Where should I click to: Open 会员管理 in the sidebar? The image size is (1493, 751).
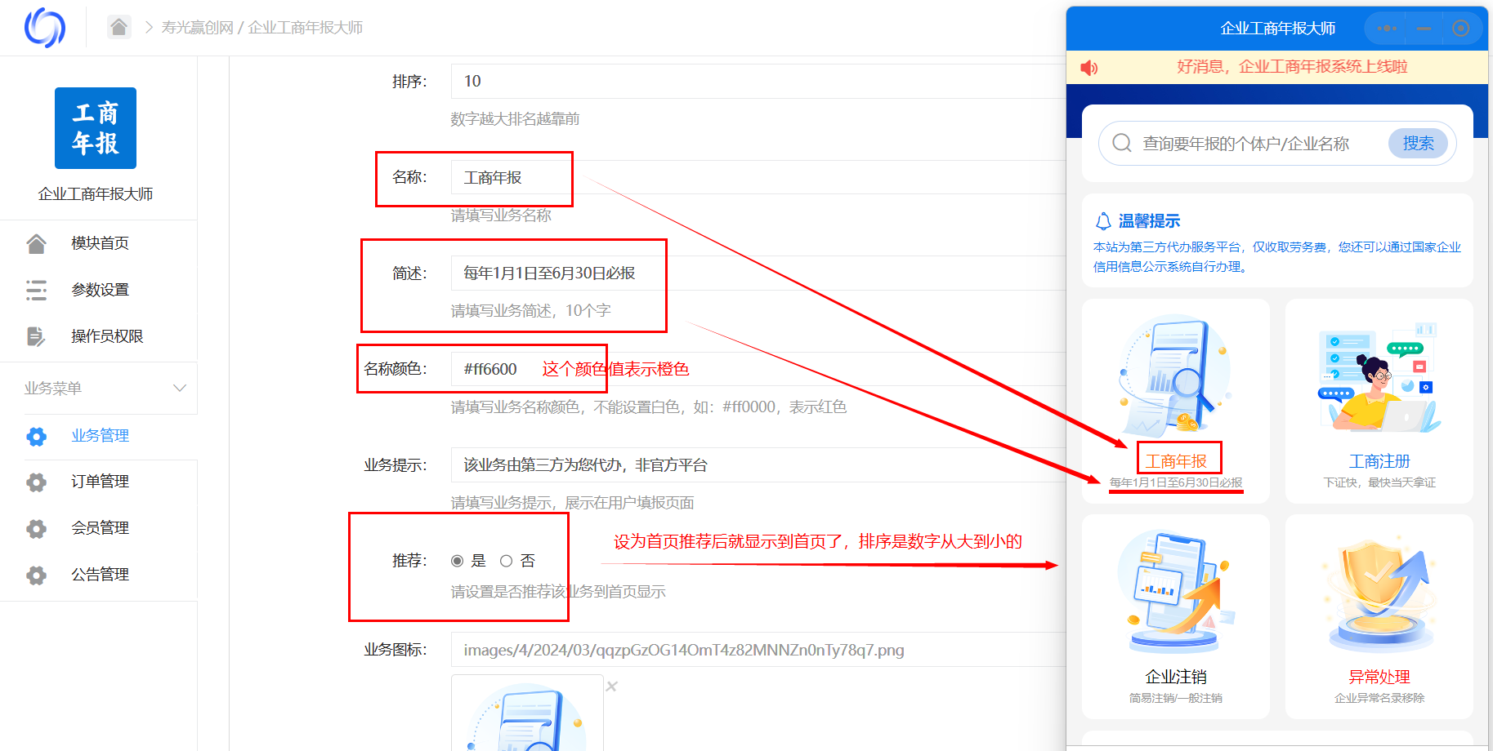(x=99, y=528)
